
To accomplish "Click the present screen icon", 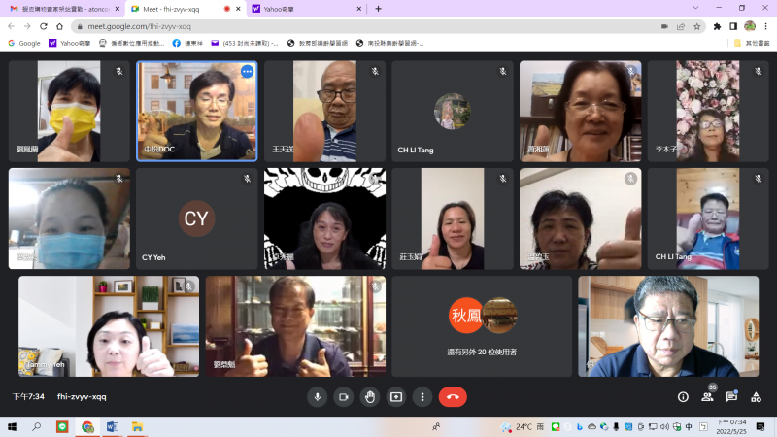I will (395, 396).
